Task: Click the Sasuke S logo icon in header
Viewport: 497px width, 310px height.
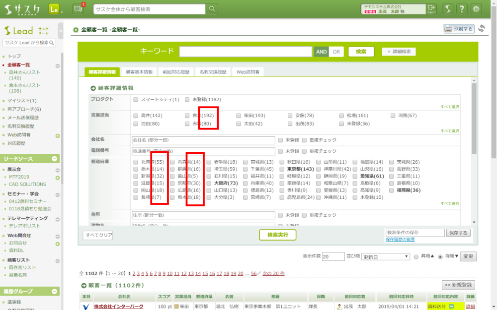Action: point(447,9)
